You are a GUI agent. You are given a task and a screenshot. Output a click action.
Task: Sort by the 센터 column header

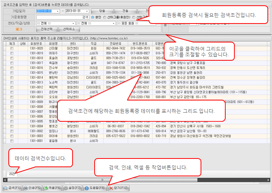[x=73, y=44]
